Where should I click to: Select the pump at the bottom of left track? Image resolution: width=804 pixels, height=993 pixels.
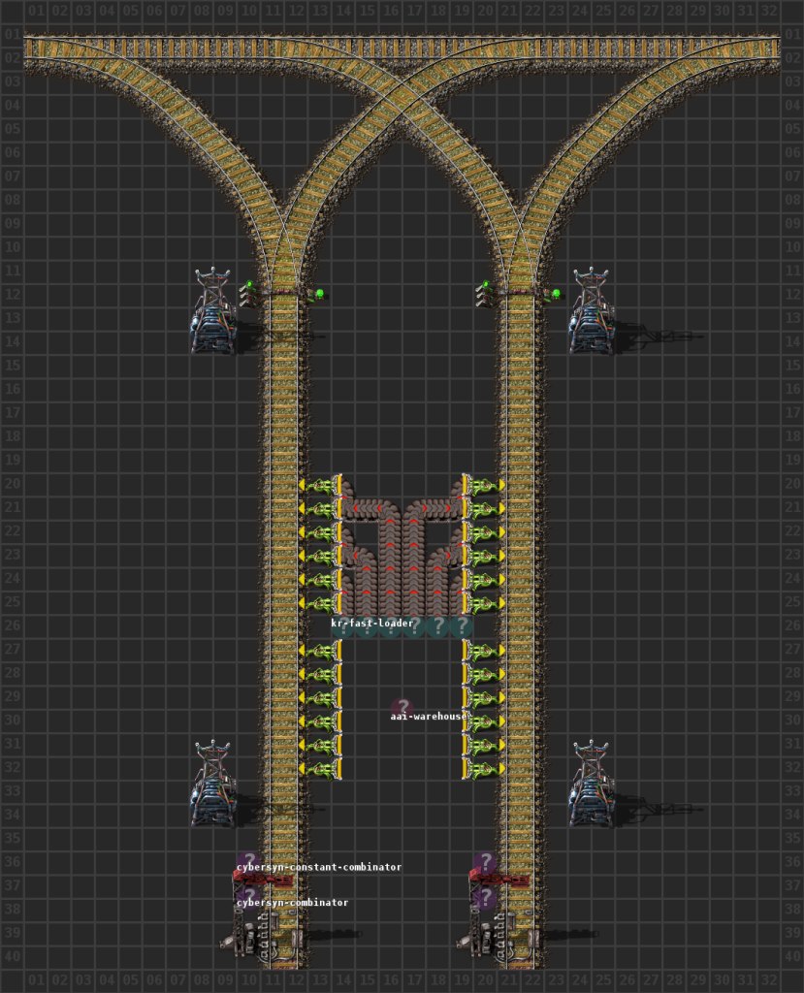tap(261, 938)
